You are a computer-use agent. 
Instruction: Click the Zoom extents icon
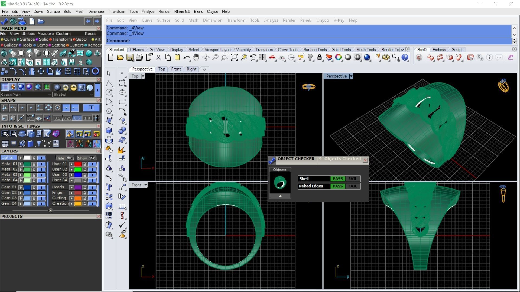coord(234,57)
